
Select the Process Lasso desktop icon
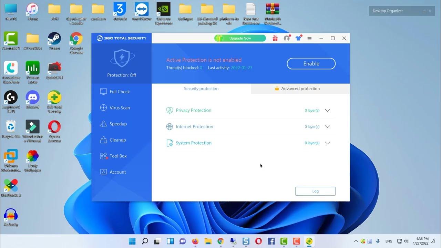(33, 73)
